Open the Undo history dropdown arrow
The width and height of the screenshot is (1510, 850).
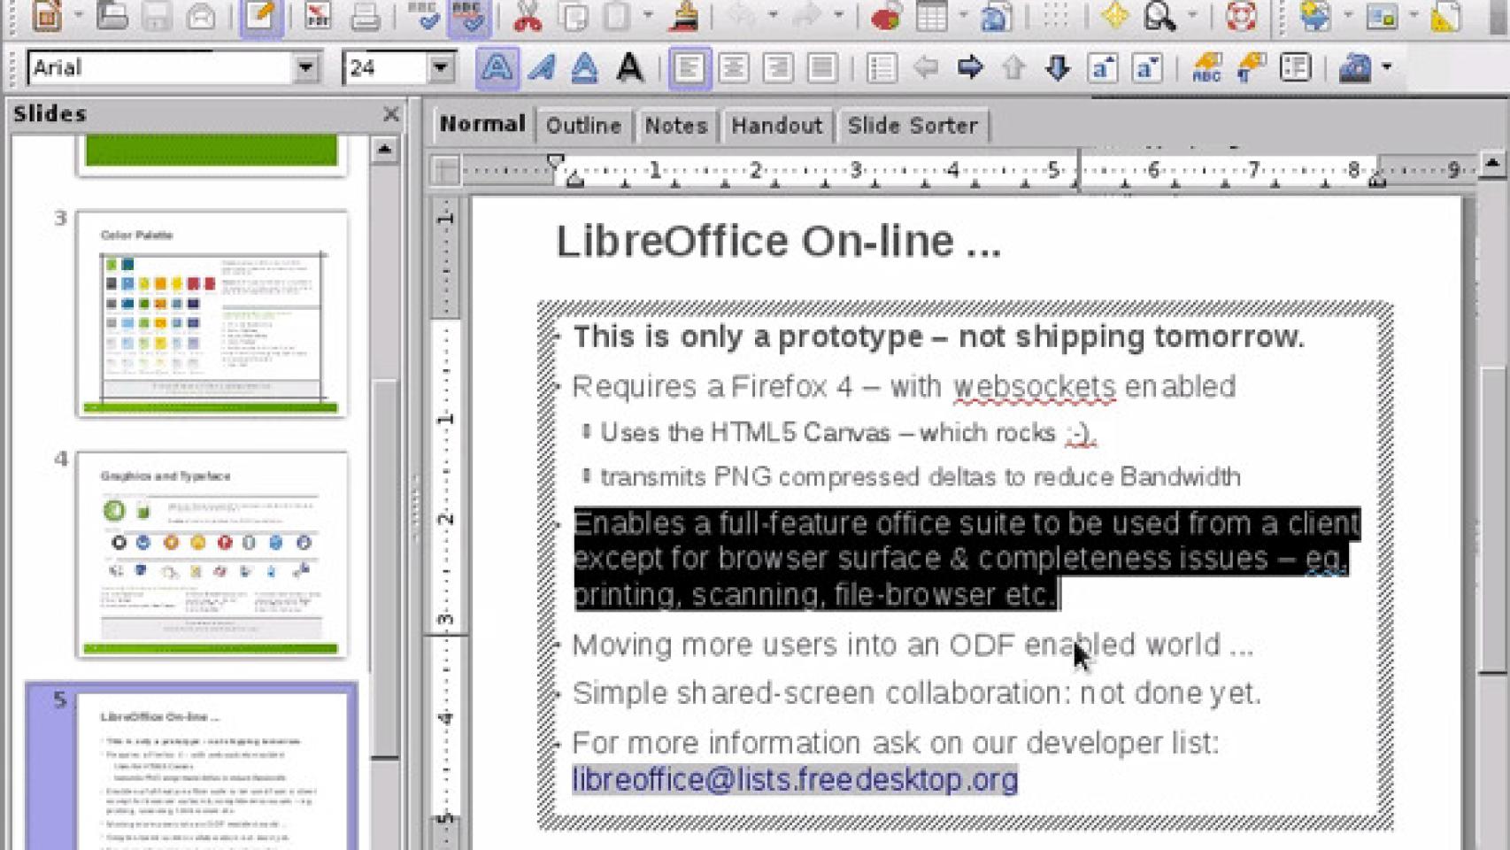(773, 15)
